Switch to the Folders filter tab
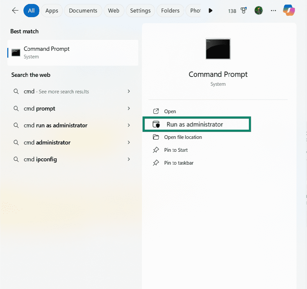The image size is (307, 289). pos(170,11)
